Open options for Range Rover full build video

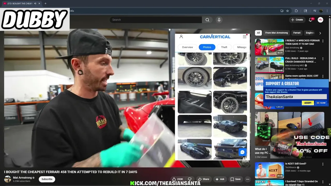pos(323,59)
